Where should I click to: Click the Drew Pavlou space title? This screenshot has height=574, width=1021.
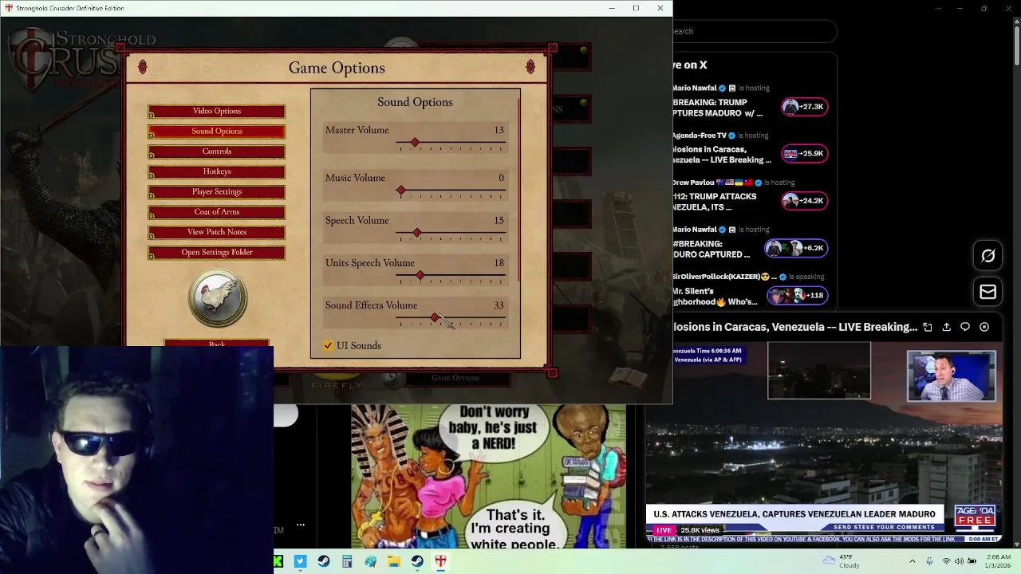point(714,202)
